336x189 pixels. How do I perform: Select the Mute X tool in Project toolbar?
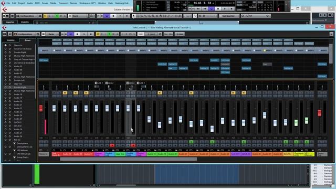click(157, 16)
